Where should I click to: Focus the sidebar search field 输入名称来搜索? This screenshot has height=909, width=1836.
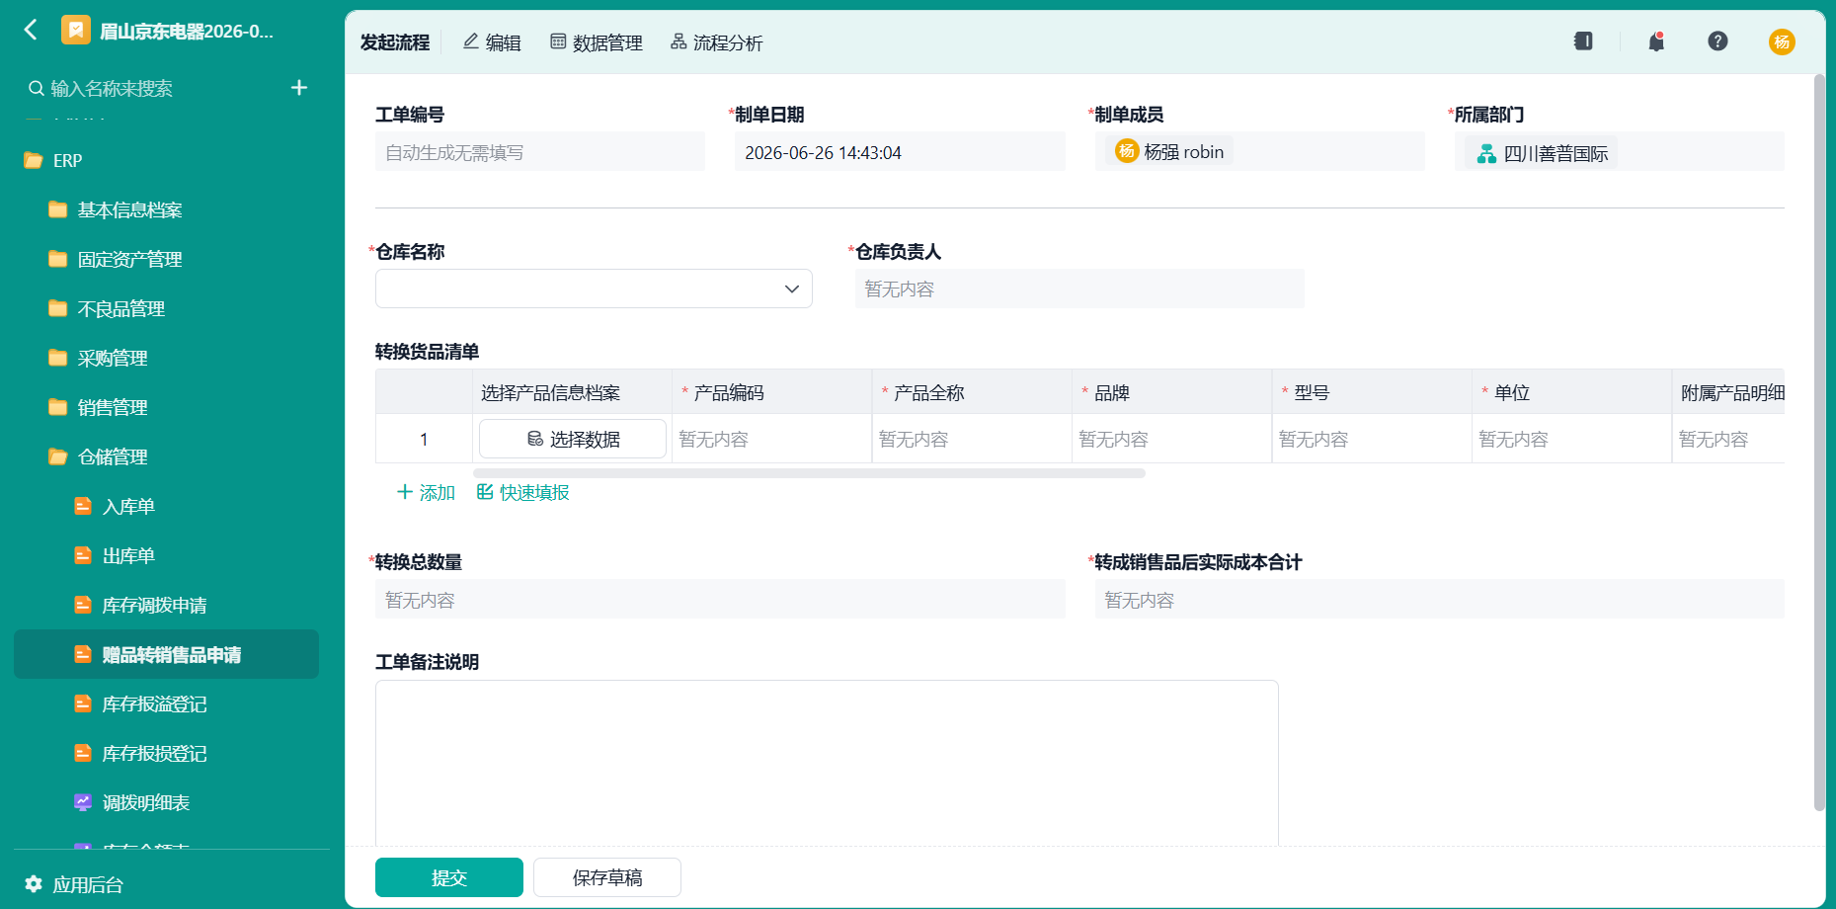coord(148,88)
